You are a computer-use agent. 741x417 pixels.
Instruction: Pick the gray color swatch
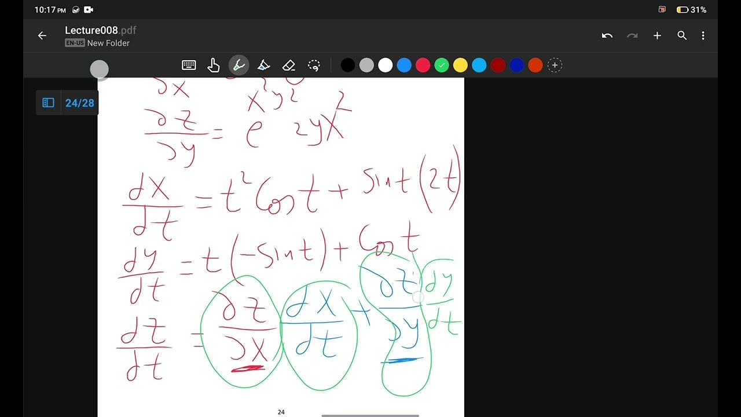[x=366, y=65]
